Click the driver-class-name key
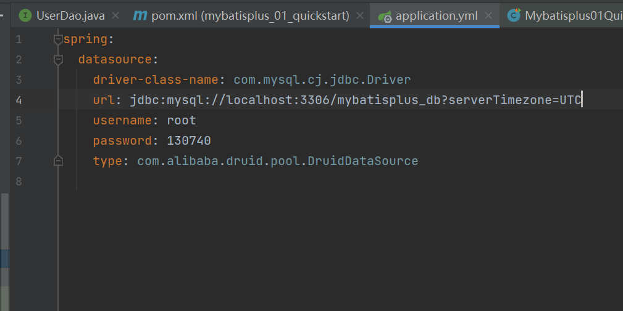 (x=153, y=79)
